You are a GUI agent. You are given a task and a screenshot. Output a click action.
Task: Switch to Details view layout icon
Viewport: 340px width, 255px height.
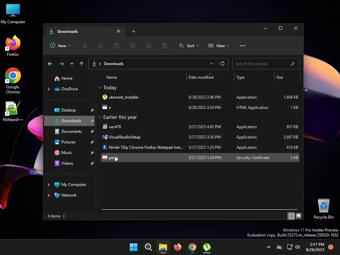(291, 216)
